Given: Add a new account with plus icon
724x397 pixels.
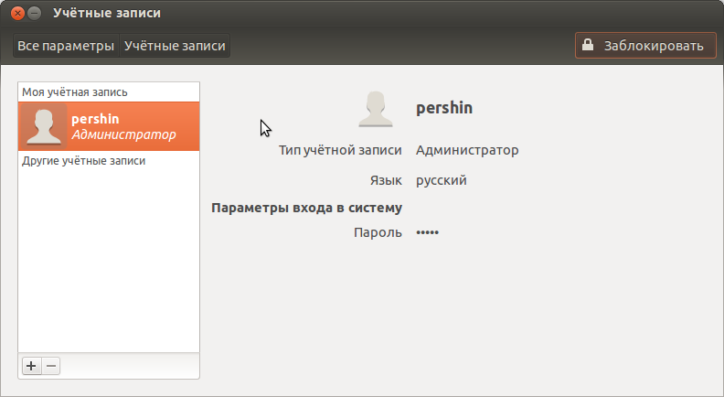Looking at the screenshot, I should pos(31,366).
